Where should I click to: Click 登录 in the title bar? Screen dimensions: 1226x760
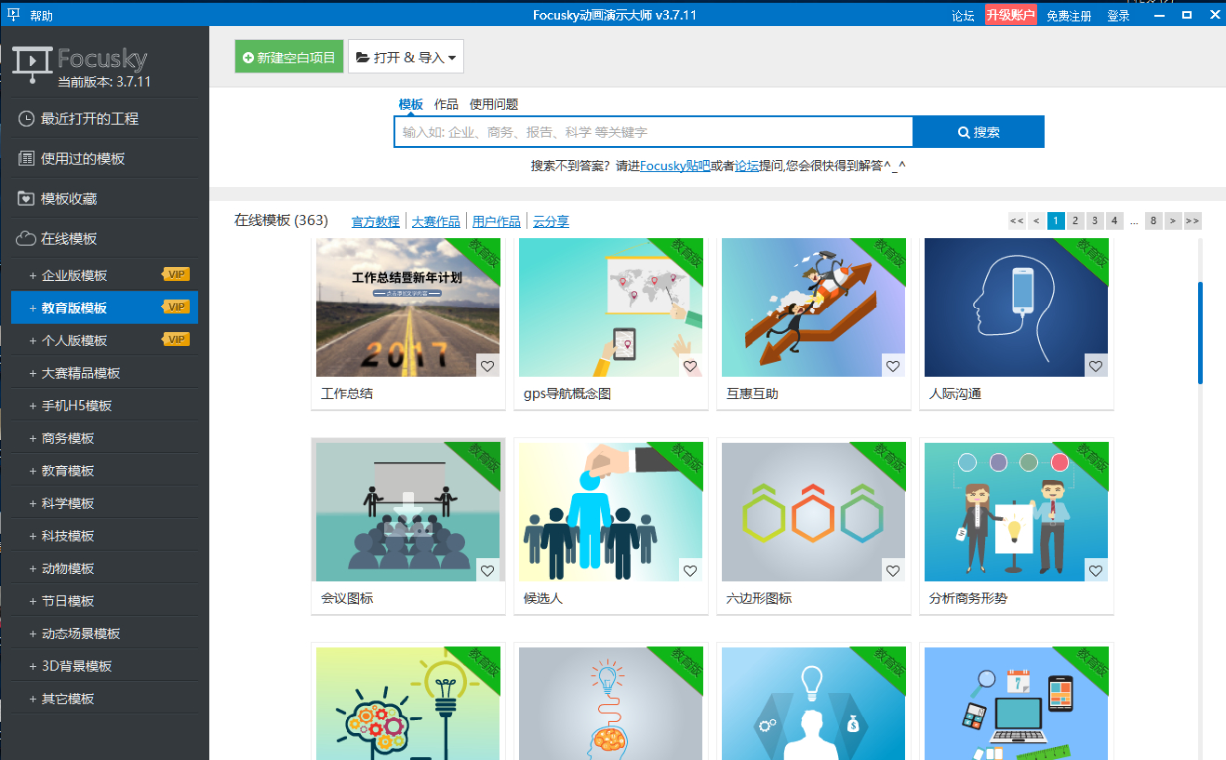coord(1119,16)
